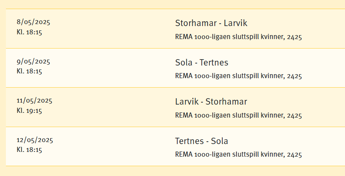345x176 pixels.
Task: Click the league name under Storhamar - Larvik
Action: click(238, 37)
